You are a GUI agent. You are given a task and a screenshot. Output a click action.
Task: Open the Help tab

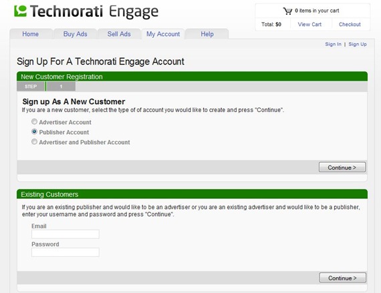(x=207, y=34)
